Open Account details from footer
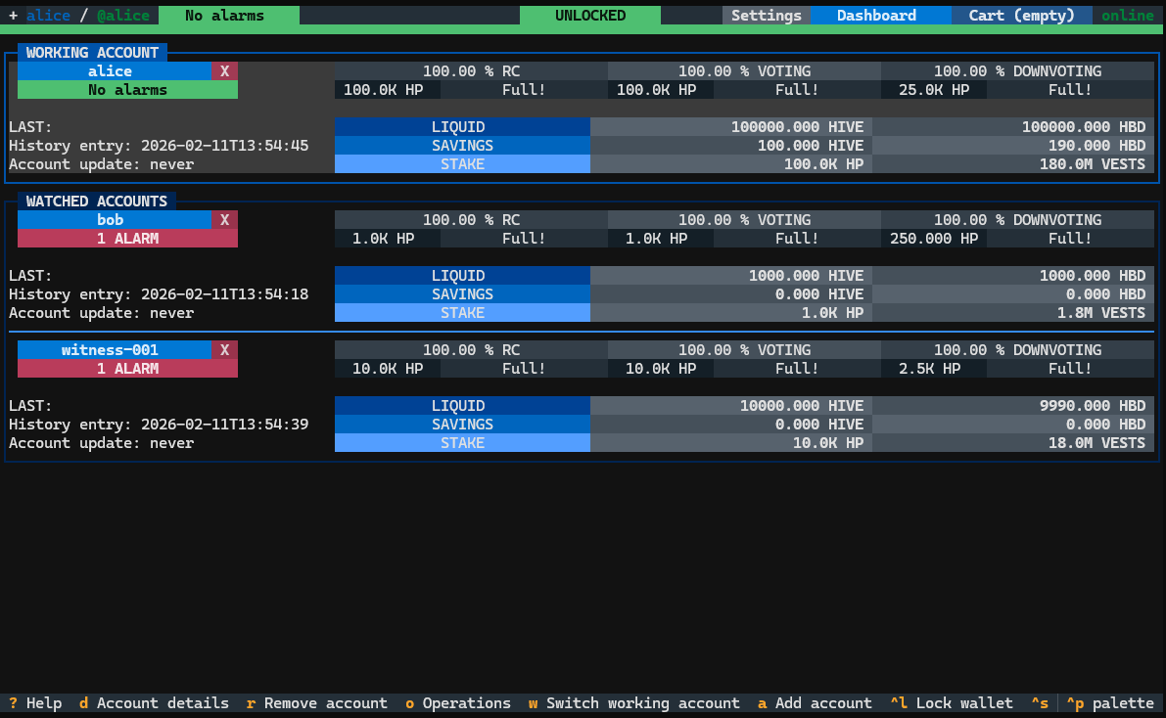The height and width of the screenshot is (718, 1166). click(x=154, y=702)
